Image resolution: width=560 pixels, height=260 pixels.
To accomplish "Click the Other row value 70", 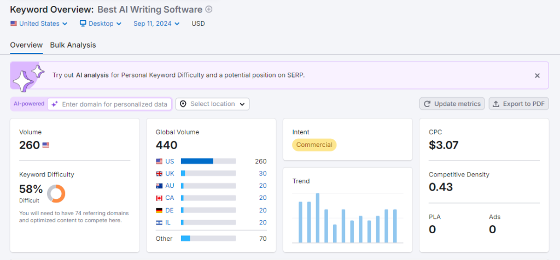I will tap(263, 239).
